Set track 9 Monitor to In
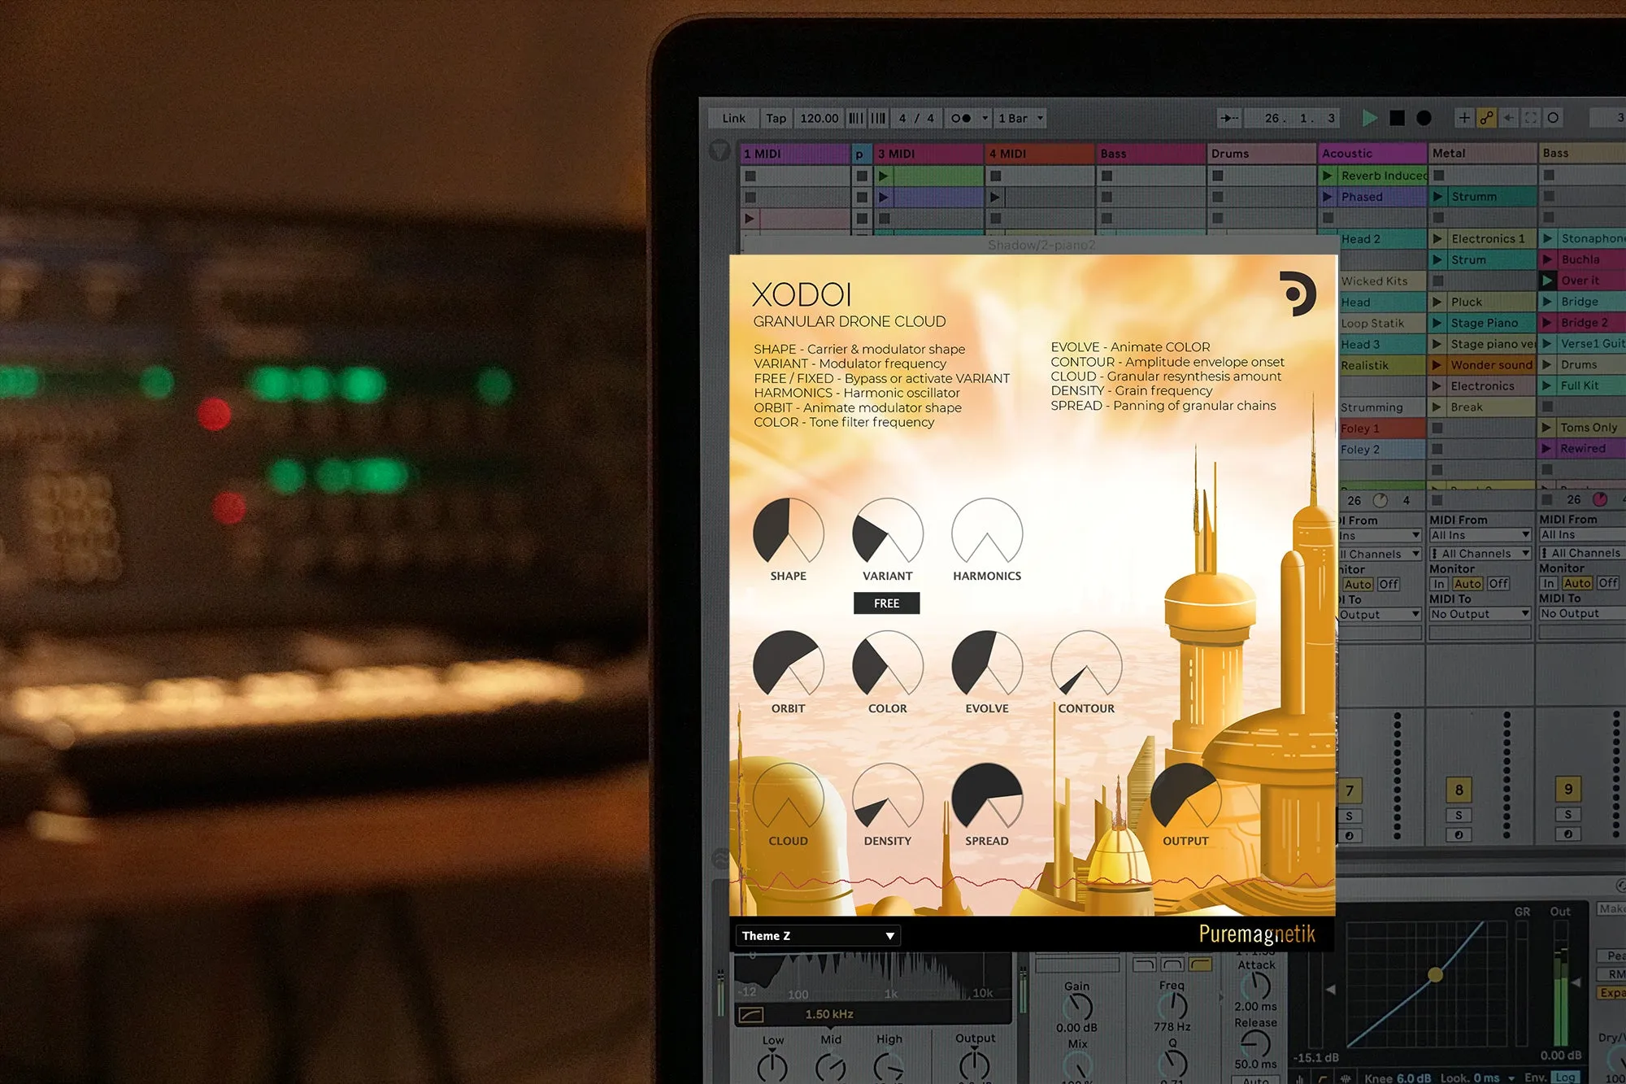The height and width of the screenshot is (1084, 1626). 1549,583
